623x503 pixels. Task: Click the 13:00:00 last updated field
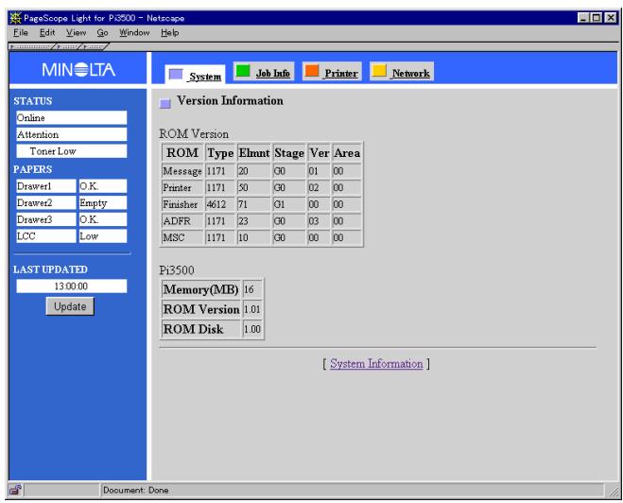pyautogui.click(x=72, y=286)
